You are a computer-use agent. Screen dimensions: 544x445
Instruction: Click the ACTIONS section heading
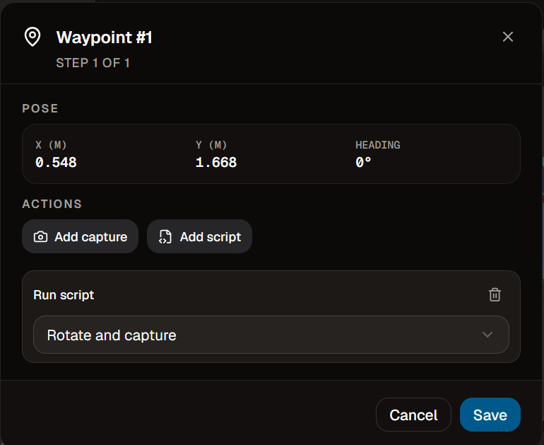point(52,204)
